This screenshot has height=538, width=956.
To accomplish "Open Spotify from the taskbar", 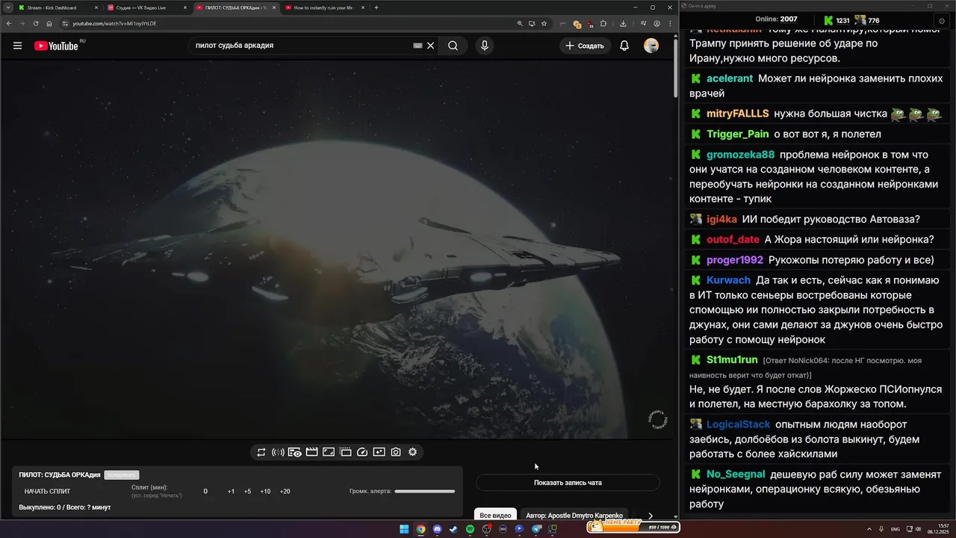I will tap(470, 529).
